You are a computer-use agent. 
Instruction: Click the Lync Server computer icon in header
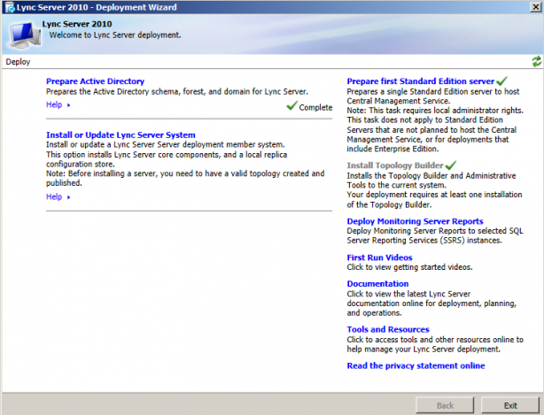tap(21, 34)
